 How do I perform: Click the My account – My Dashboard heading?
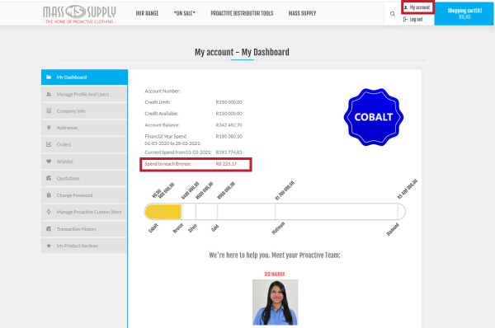point(242,52)
